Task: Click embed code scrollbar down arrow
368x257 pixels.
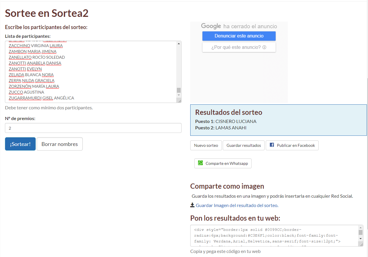Action: click(360, 238)
